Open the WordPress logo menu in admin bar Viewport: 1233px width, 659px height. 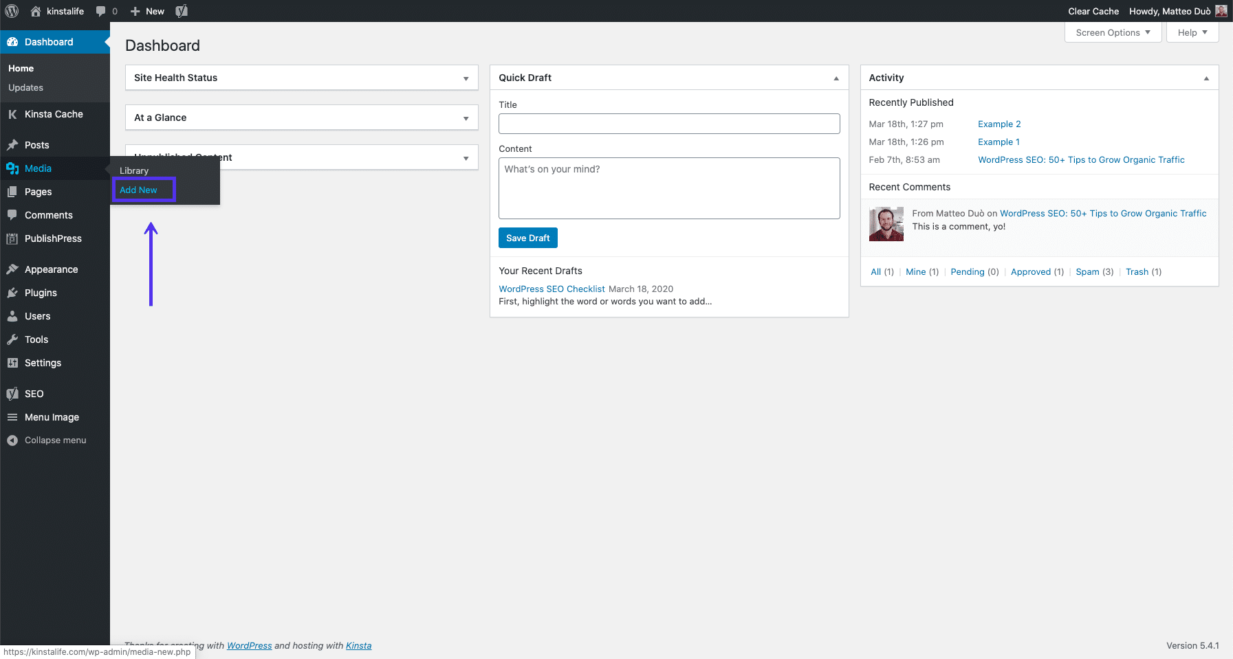point(11,11)
